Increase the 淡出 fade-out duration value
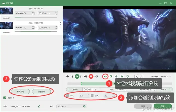This screenshot has width=176, height=112. 113,95
